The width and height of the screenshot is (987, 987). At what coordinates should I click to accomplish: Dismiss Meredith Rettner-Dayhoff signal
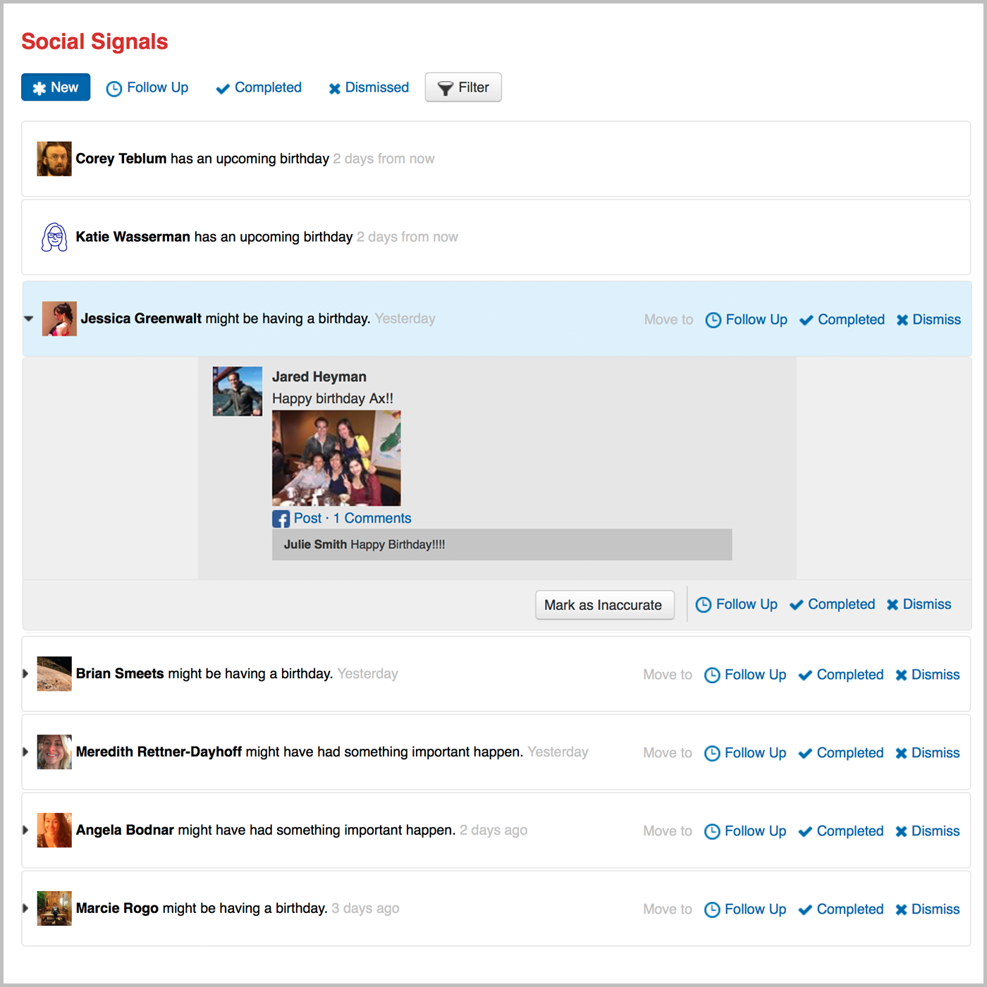(x=927, y=753)
